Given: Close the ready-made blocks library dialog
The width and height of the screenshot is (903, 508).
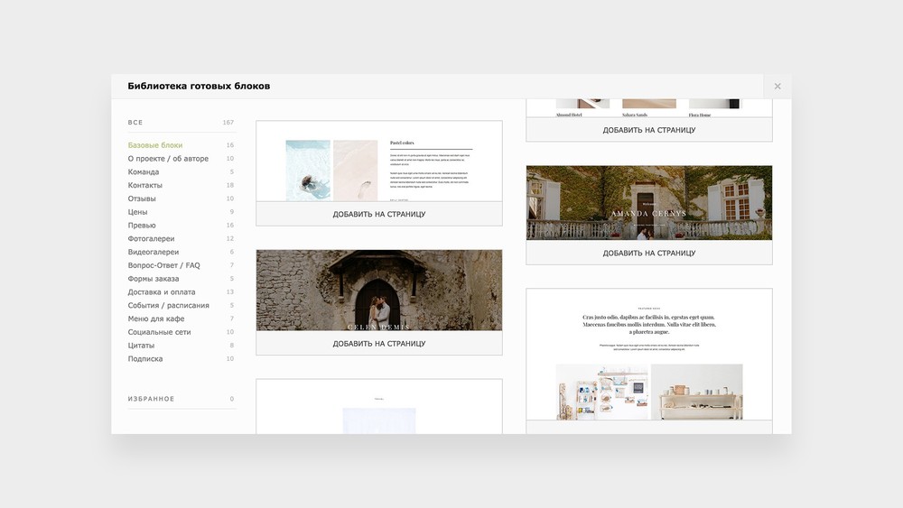Looking at the screenshot, I should (x=777, y=87).
